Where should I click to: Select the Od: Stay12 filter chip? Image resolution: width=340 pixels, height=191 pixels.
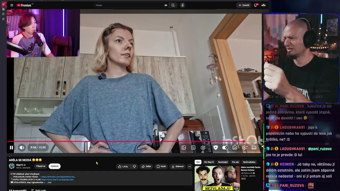click(x=209, y=162)
